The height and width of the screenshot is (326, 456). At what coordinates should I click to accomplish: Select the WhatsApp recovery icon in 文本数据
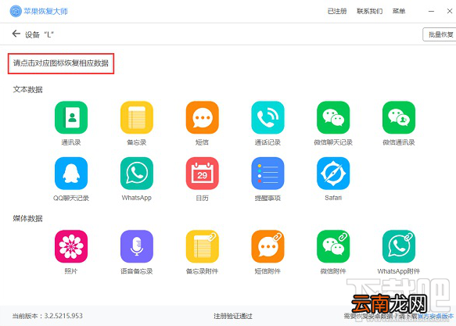[137, 174]
